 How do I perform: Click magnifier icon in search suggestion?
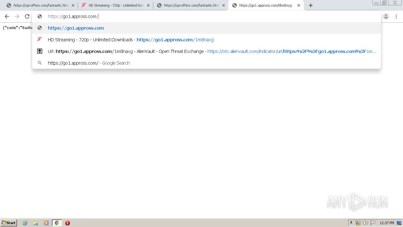pyautogui.click(x=40, y=63)
